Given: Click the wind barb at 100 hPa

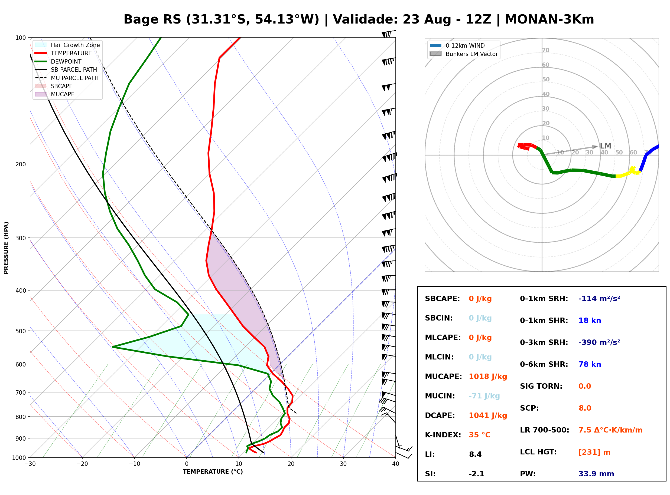Looking at the screenshot, I should click(389, 34).
